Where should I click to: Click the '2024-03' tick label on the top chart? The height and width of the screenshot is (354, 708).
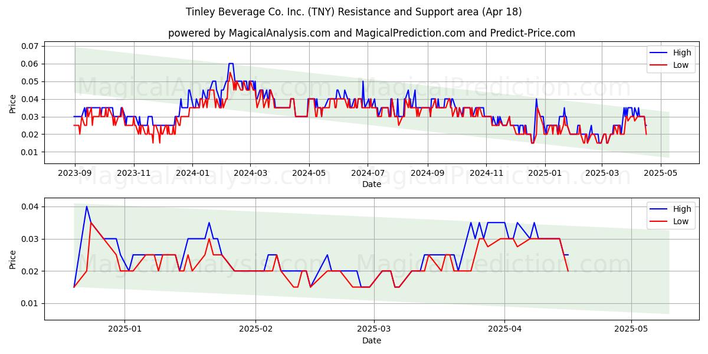point(250,173)
